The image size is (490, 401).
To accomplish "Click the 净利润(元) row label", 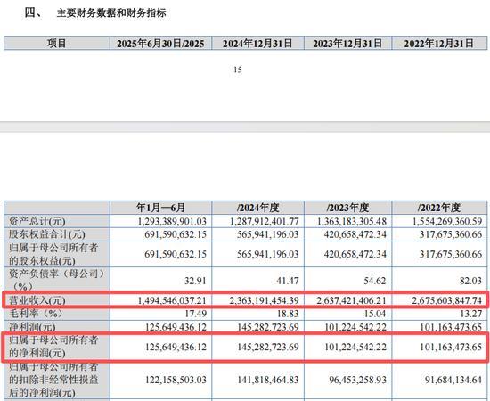I will 32,327.
